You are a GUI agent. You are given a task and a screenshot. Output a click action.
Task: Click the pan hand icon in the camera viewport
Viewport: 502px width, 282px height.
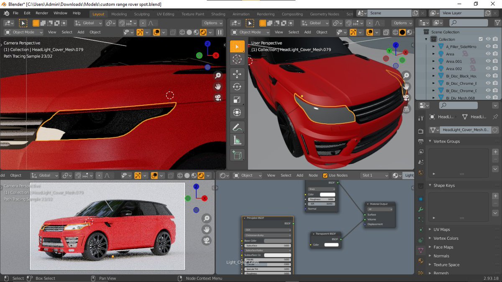[x=218, y=86]
